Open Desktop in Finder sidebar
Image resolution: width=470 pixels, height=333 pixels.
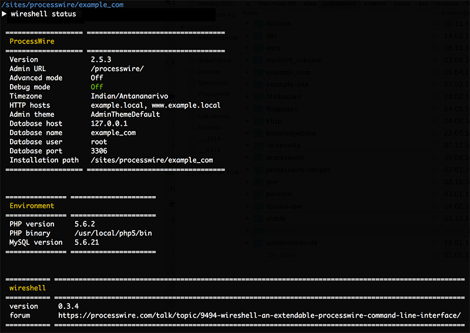pos(209,72)
